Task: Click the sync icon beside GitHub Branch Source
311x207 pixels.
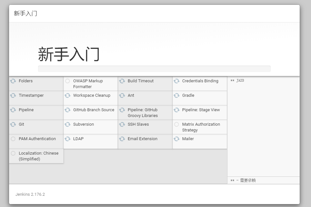Action: coord(67,110)
